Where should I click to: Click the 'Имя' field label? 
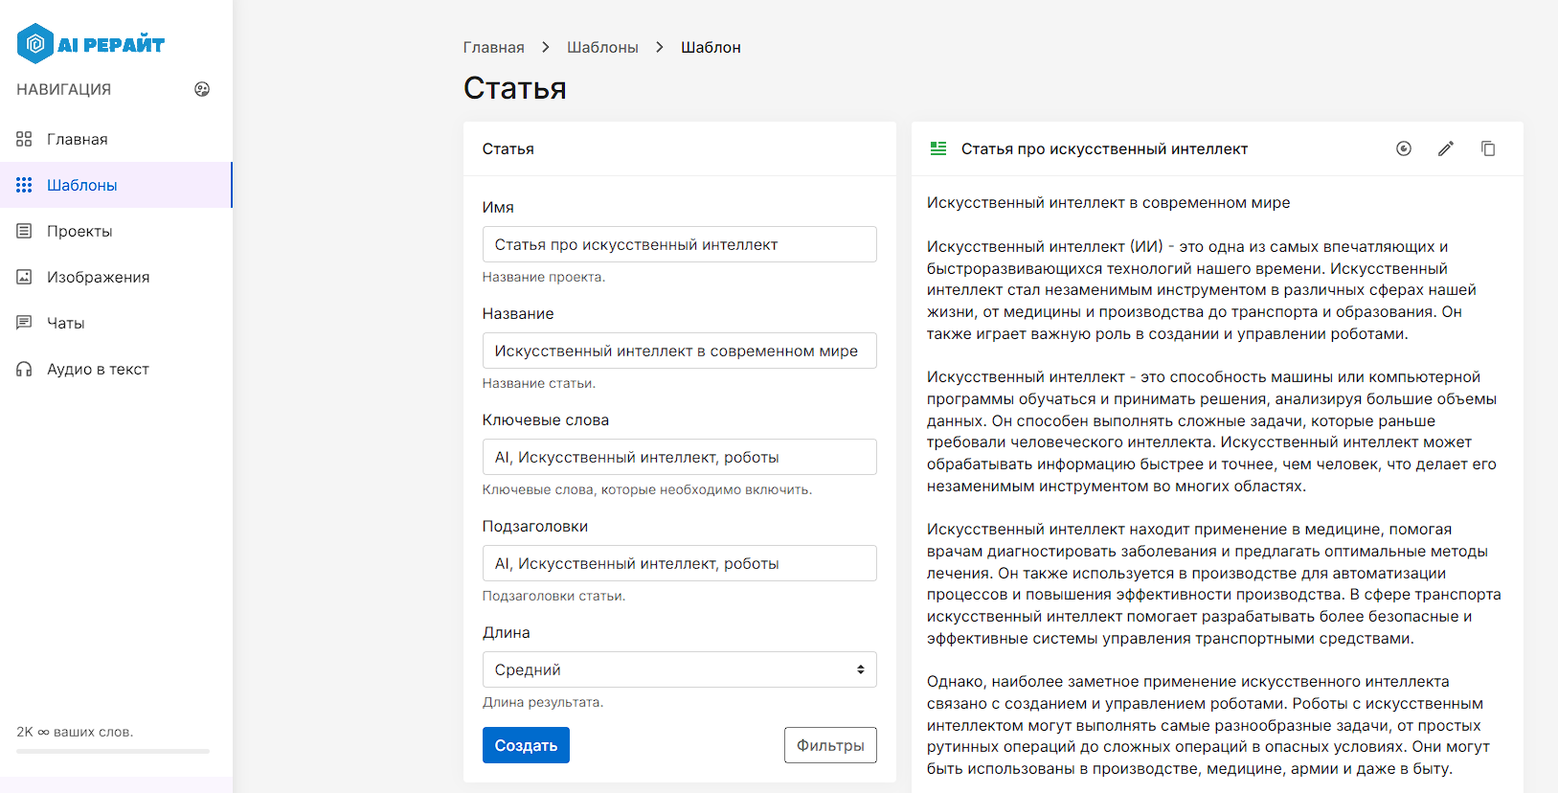498,207
